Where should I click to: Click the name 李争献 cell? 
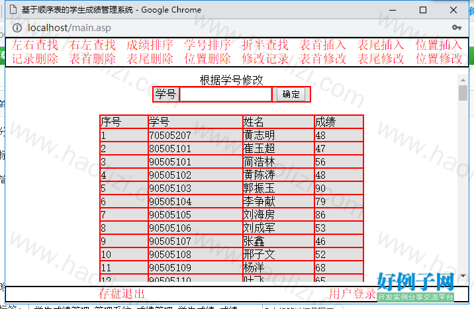coord(279,201)
